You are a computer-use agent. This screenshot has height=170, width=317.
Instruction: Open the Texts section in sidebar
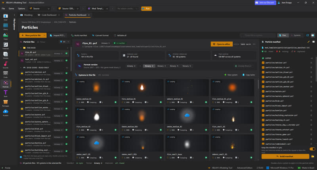(x=6, y=94)
